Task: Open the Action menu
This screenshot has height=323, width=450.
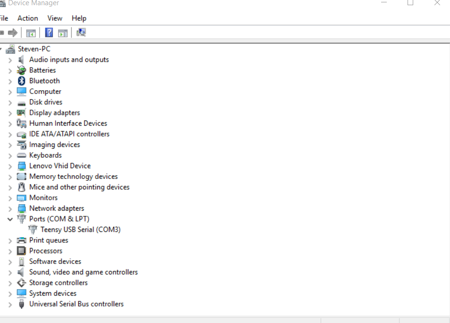Action: (x=27, y=18)
